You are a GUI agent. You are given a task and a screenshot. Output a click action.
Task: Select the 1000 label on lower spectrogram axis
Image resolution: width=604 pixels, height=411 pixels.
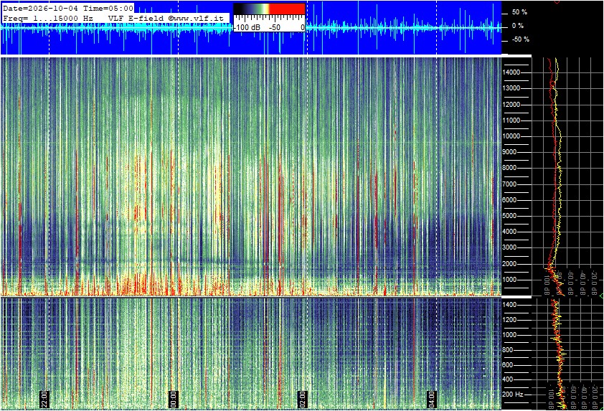click(x=509, y=335)
